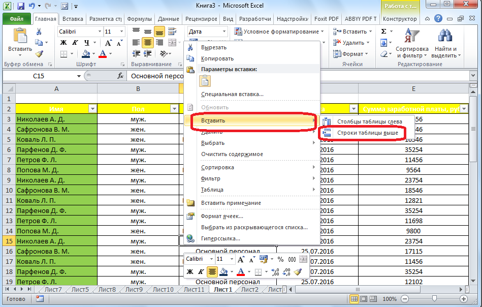Click the AutoSum sigma icon

383,32
